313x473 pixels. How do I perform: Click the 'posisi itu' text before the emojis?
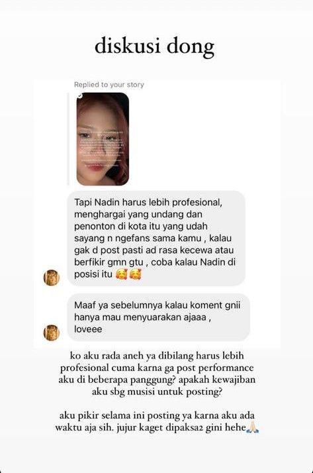93,274
